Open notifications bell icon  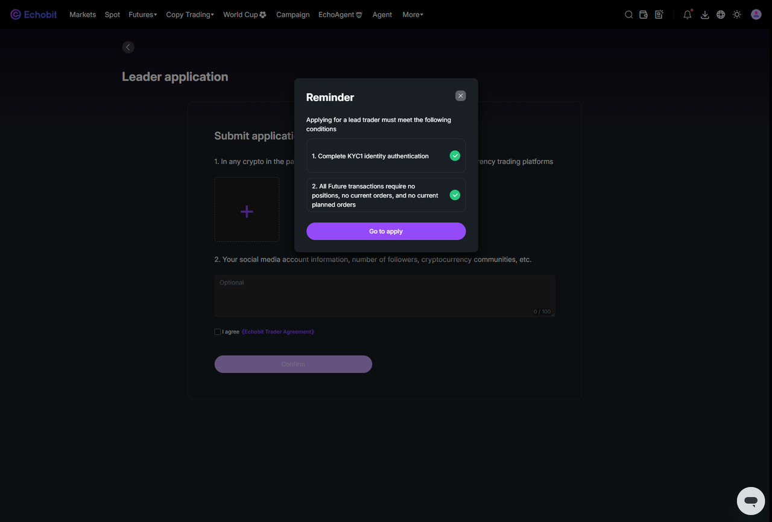click(688, 14)
